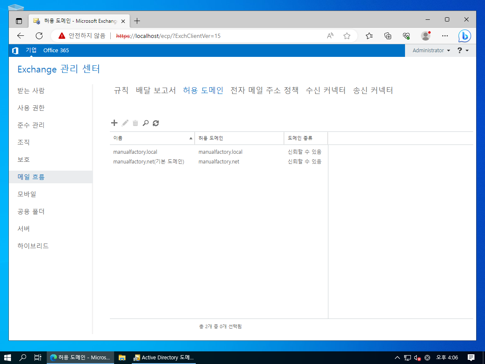Open the 송신 커넥터 tab

(373, 91)
